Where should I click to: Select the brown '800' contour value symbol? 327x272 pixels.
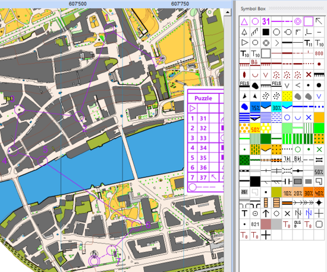point(319,54)
